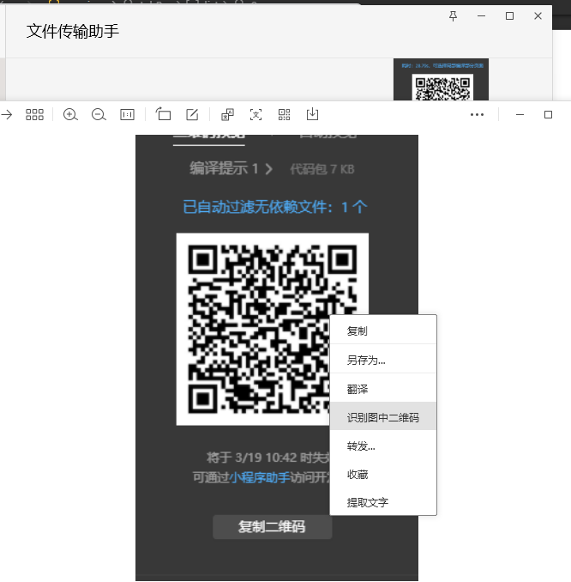Recognize QR code via toolbar icon

tap(284, 115)
